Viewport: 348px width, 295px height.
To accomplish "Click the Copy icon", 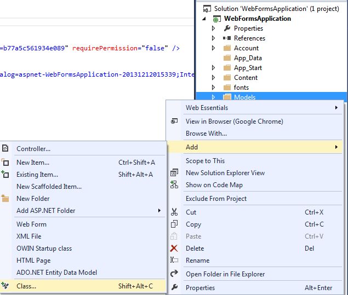I will [x=174, y=224].
